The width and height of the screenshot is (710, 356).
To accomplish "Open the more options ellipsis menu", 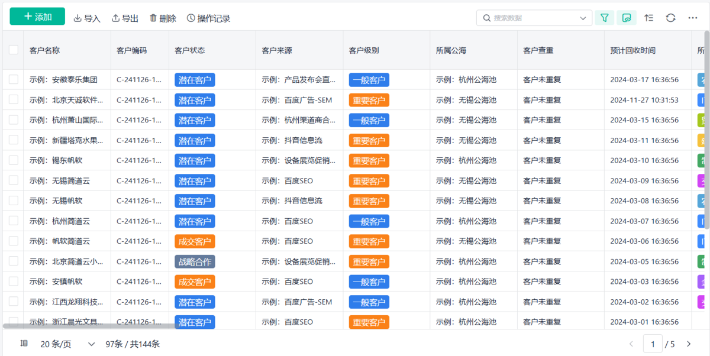I will (x=693, y=18).
